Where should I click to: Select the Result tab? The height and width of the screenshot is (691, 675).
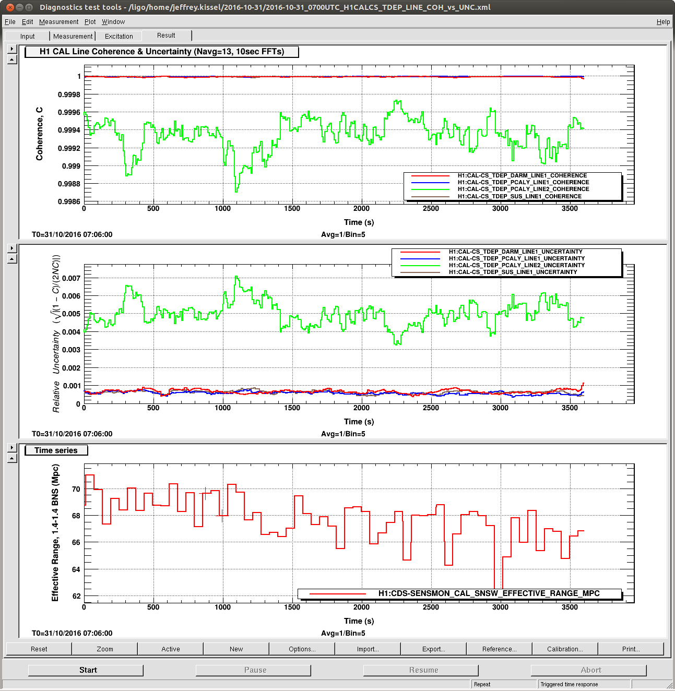pos(166,35)
